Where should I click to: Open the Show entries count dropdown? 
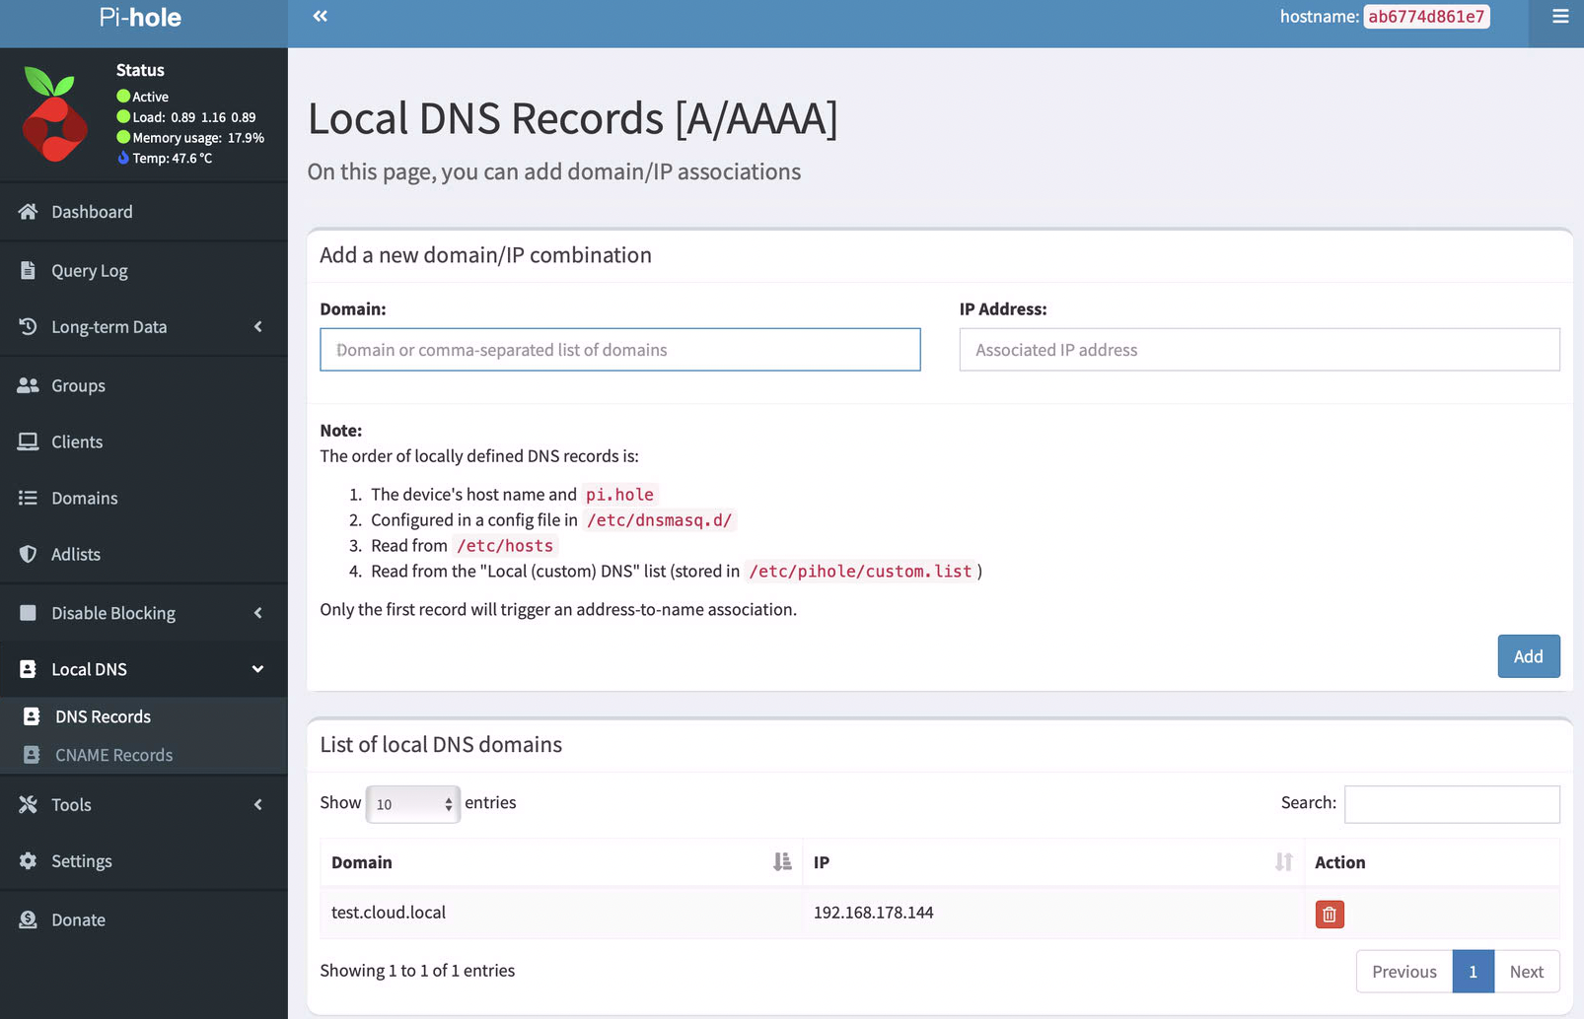click(412, 804)
